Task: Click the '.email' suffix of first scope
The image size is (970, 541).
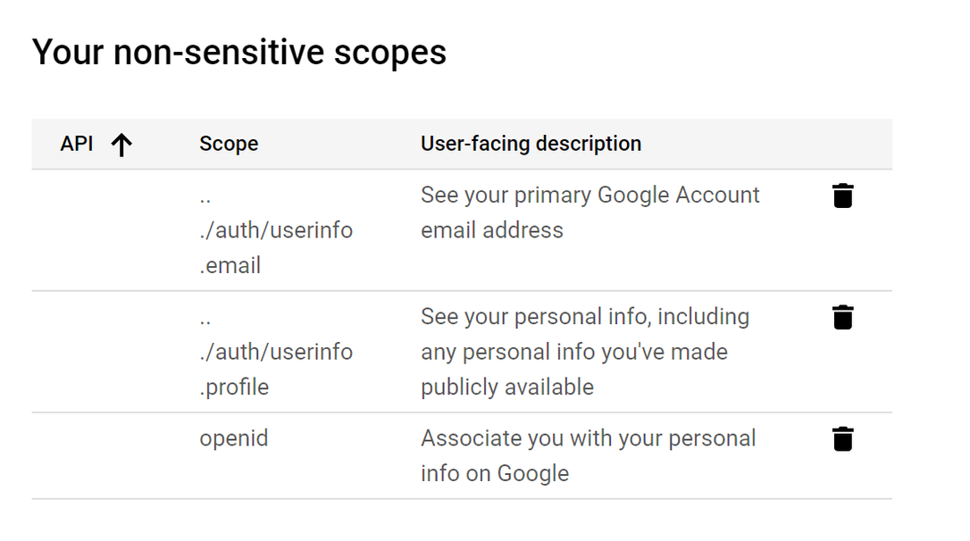Action: (230, 265)
